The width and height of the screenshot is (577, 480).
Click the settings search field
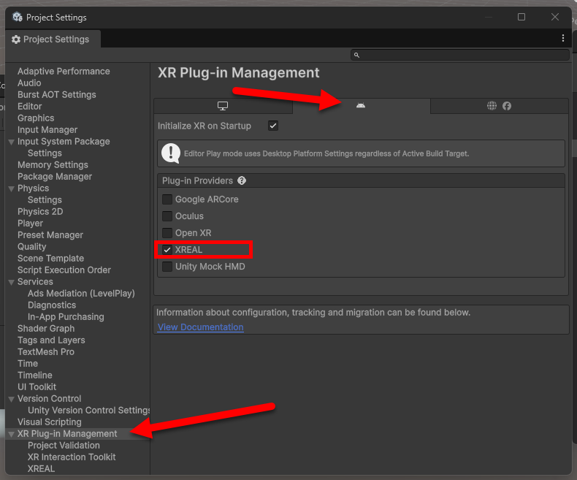coord(460,55)
